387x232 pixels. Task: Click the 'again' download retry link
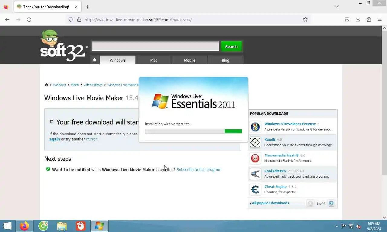(x=54, y=139)
